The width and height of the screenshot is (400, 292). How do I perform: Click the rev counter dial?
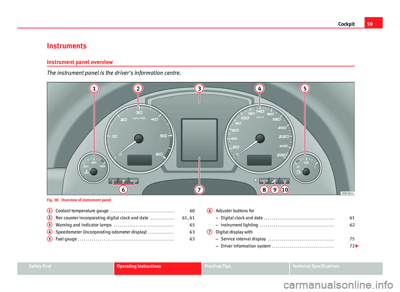(x=139, y=139)
